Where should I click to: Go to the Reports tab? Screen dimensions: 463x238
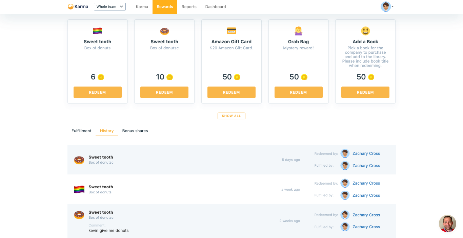point(189,7)
